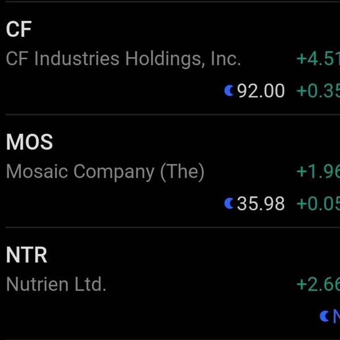Select MOS after-hours price 35.98
340x340 pixels.
pos(261,203)
